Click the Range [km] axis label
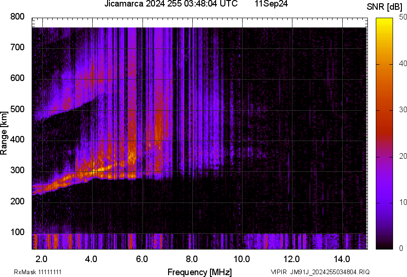This screenshot has width=407, height=277. 4,133
